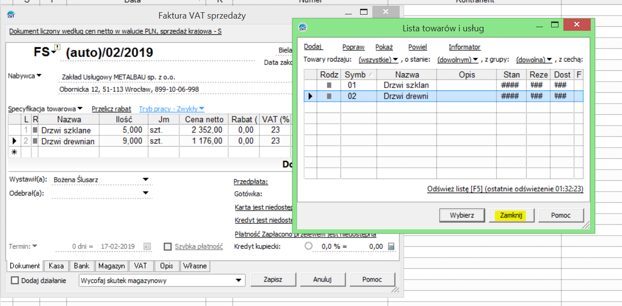Screen dimensions: 622x306
Task: Click the Anuluj button
Action: coord(322,280)
